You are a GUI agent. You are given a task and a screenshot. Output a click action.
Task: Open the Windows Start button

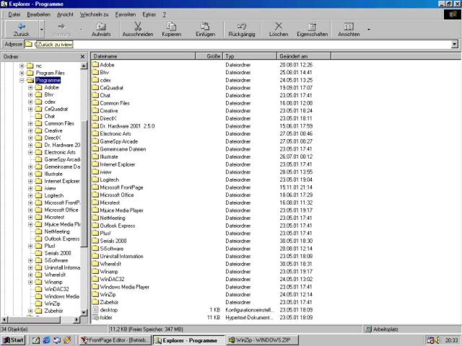click(14, 340)
